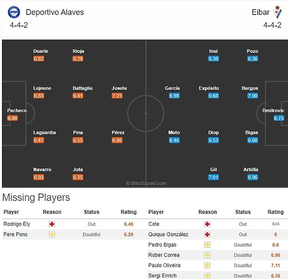
Task: Click yellow doubtful icon for Rober Correa
Action: pos(207,255)
